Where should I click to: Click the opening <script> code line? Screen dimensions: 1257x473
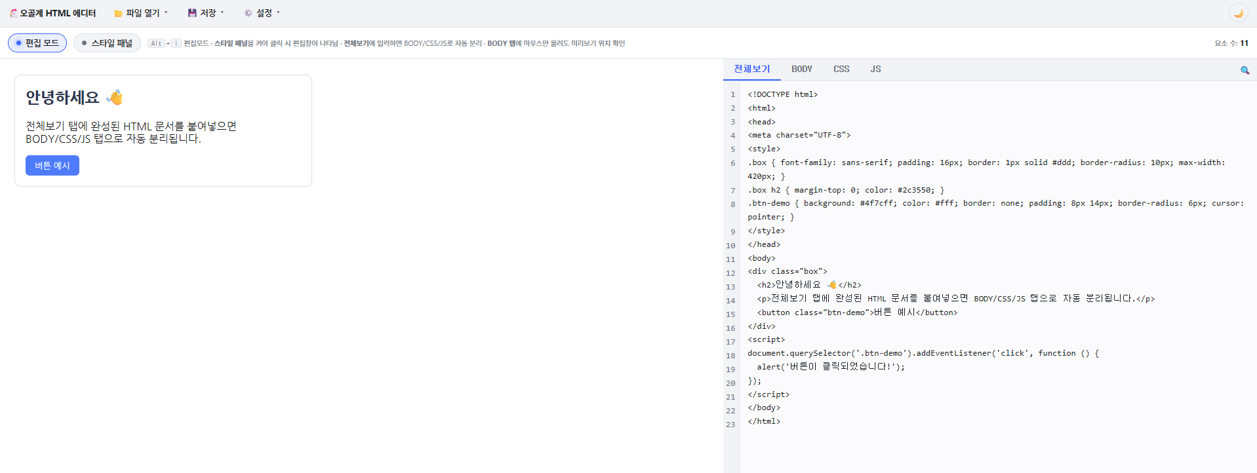coord(766,339)
